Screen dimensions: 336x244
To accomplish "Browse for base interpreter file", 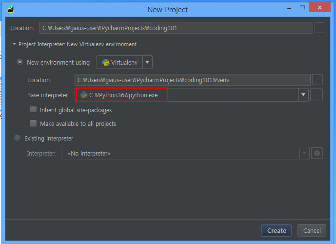I will pyautogui.click(x=317, y=95).
